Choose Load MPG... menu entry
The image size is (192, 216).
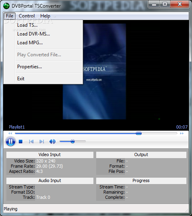click(x=43, y=43)
